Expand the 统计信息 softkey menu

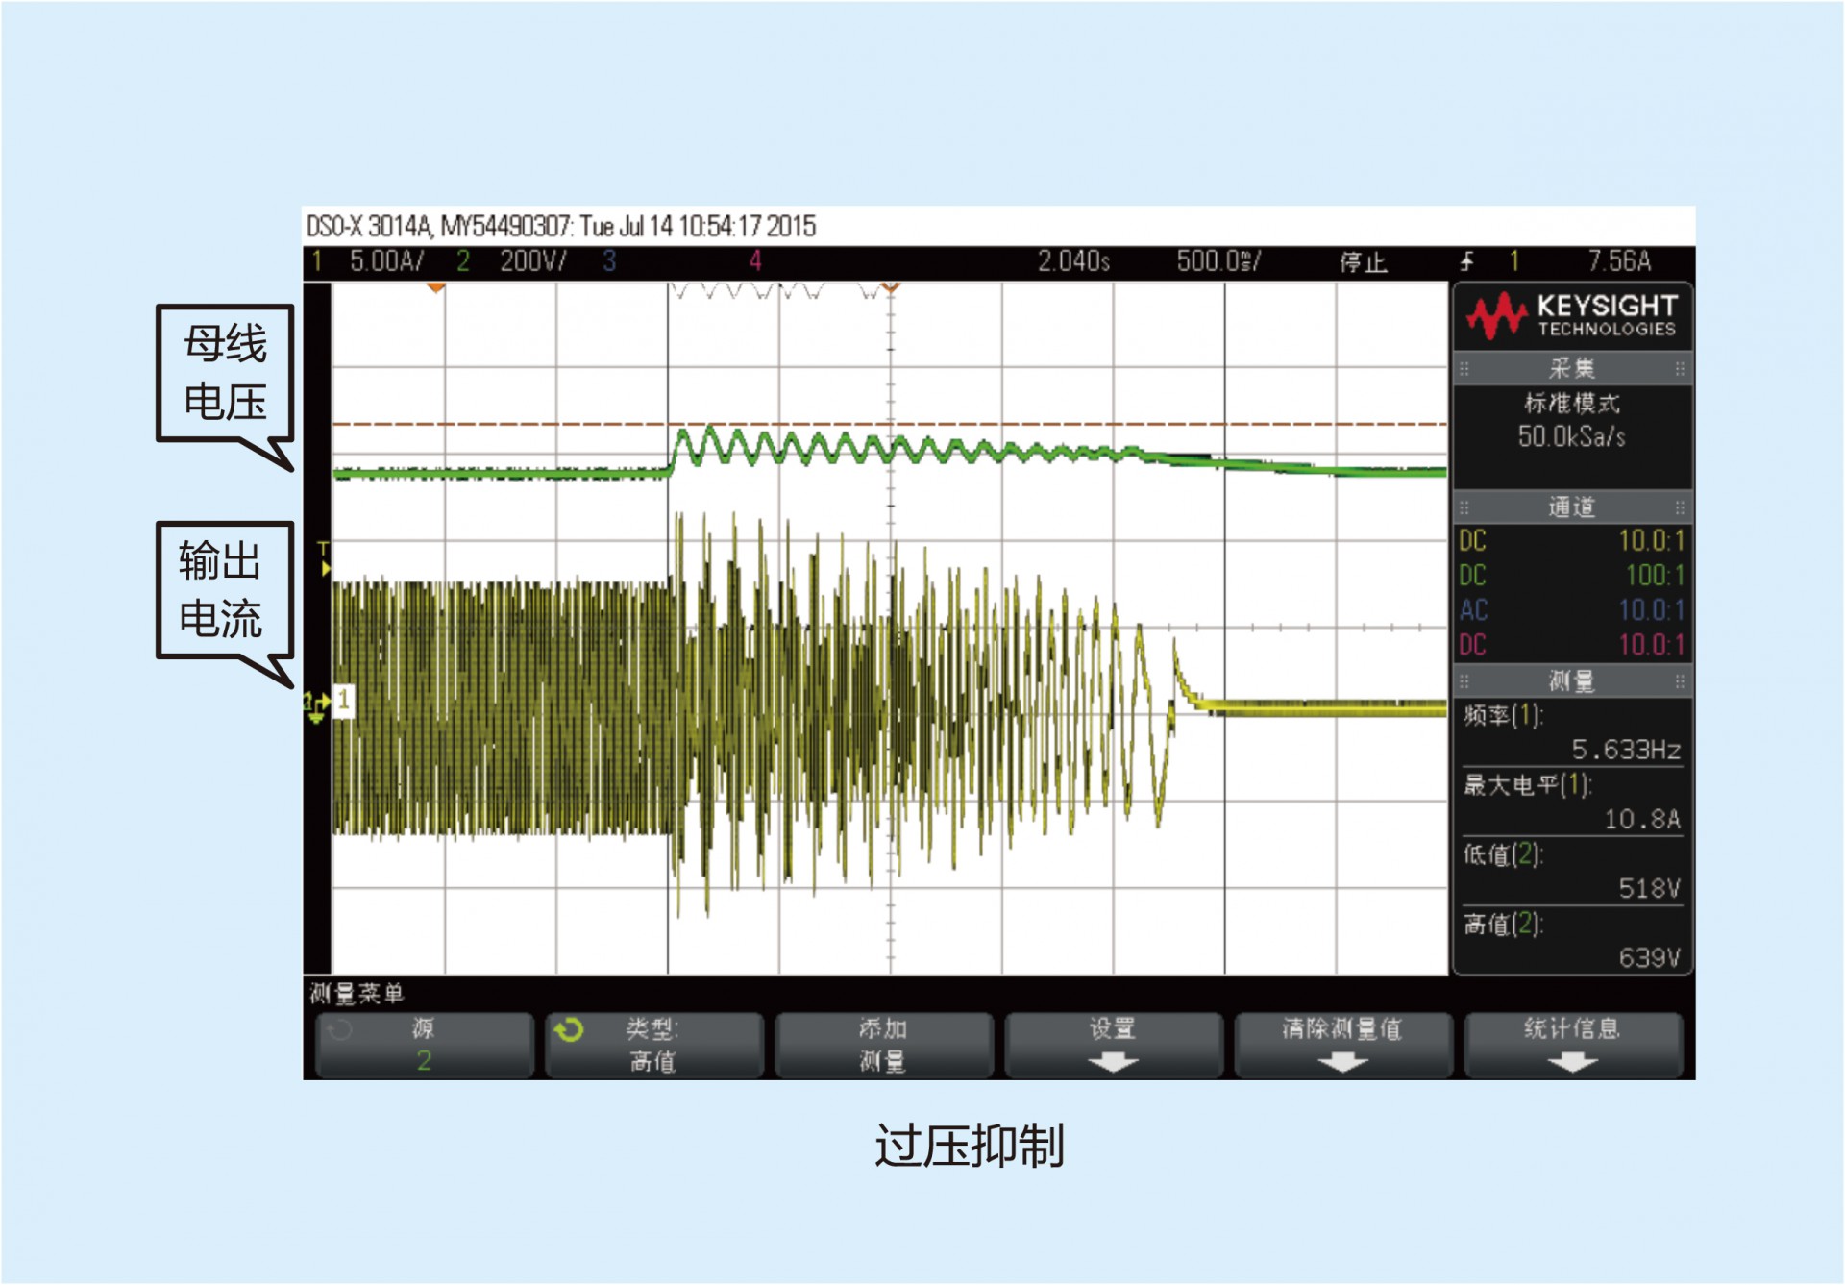pos(1572,1045)
